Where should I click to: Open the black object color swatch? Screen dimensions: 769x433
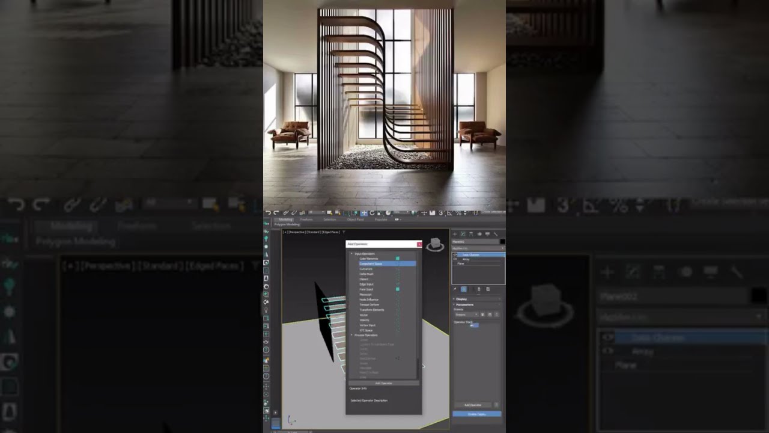[x=502, y=241]
